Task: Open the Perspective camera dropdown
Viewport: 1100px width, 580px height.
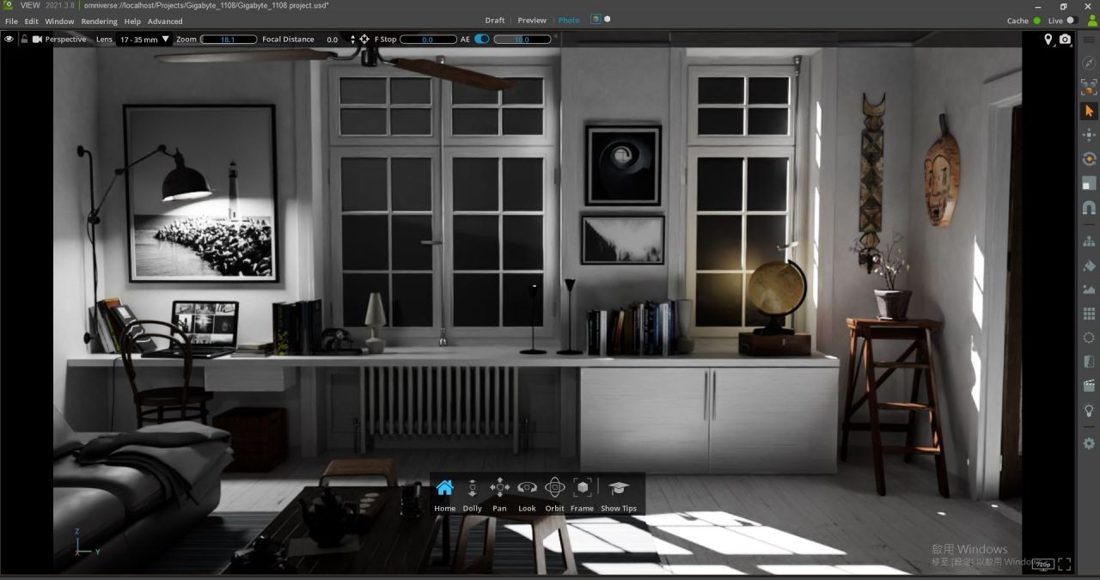Action: click(59, 40)
